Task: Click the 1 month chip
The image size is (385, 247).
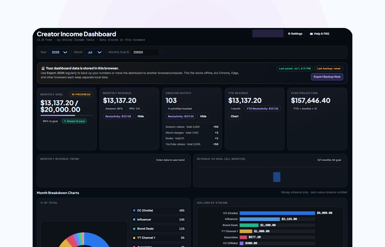Action: 236,109
